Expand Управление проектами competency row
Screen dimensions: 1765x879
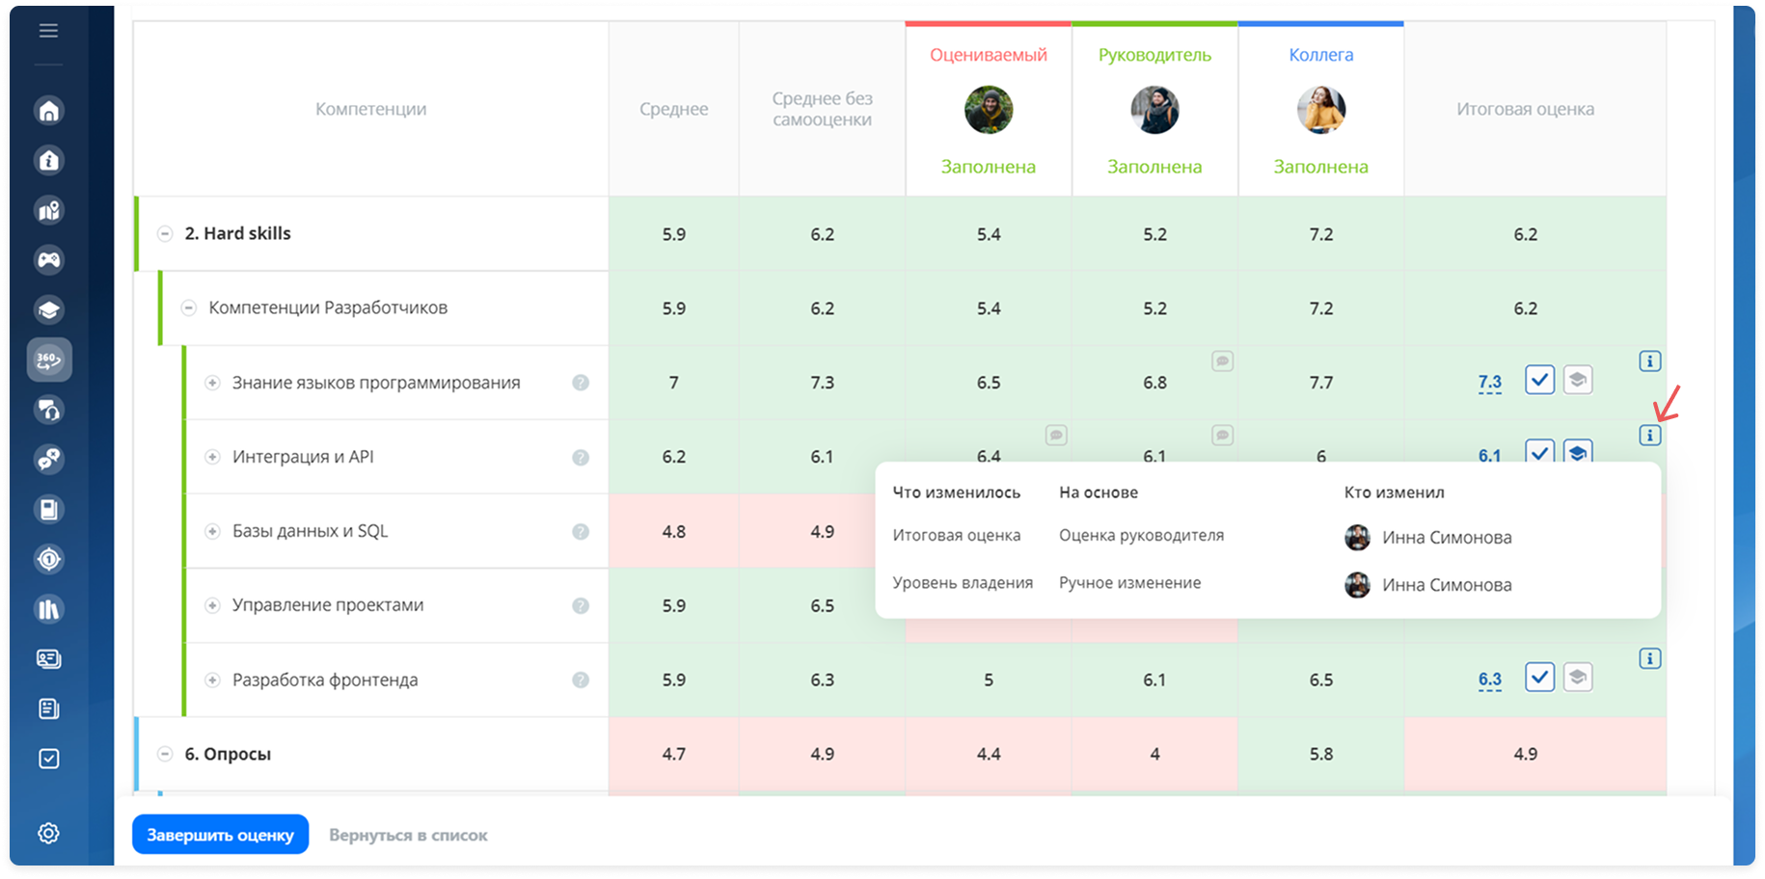pyautogui.click(x=212, y=605)
